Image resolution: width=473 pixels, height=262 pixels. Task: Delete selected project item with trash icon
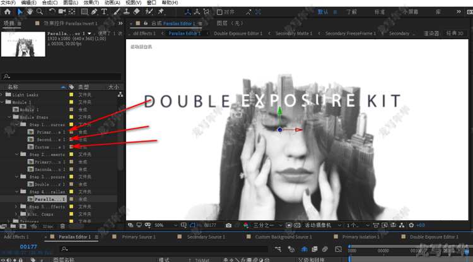pyautogui.click(x=62, y=226)
